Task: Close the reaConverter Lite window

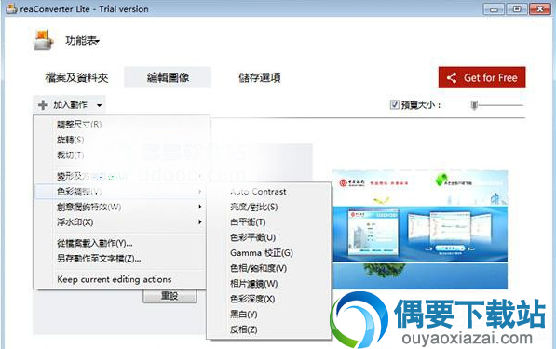Action: [539, 9]
